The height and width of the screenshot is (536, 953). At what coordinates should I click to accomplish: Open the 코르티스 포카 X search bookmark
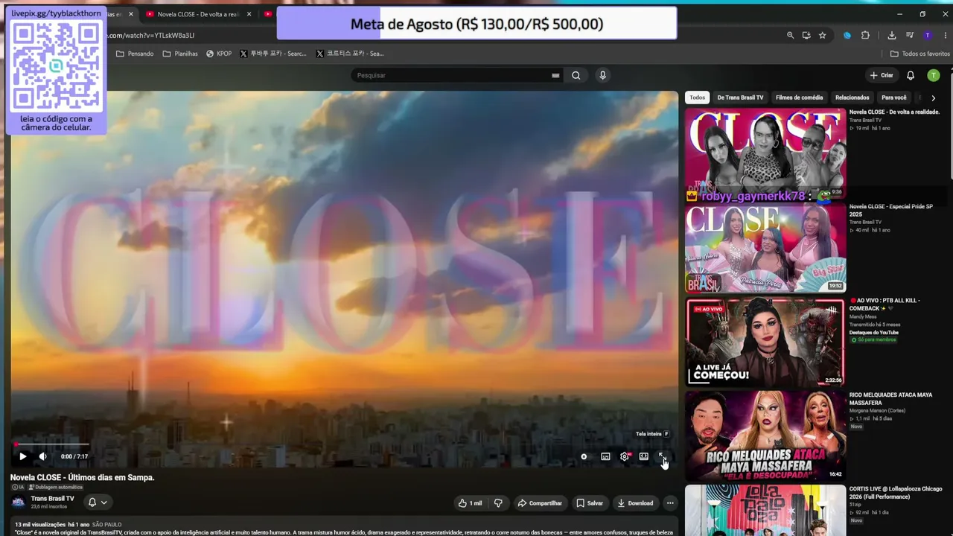[x=349, y=54]
